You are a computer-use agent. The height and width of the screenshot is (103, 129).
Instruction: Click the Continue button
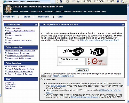tap(82, 70)
